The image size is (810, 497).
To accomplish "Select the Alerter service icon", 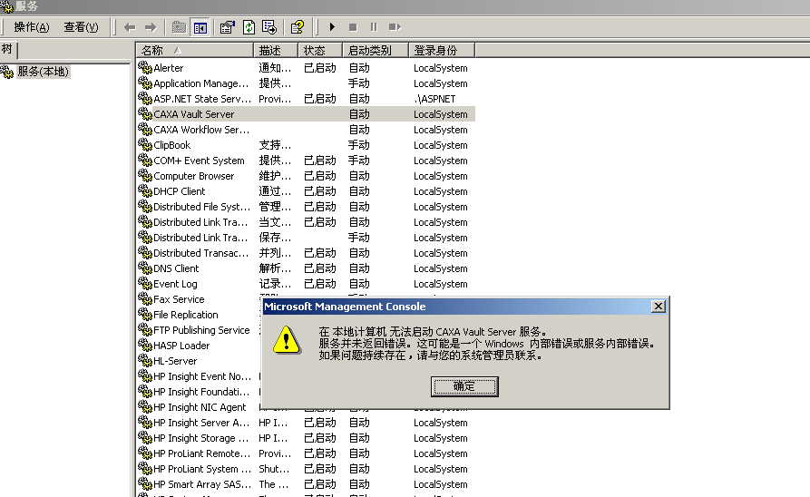I will 145,68.
